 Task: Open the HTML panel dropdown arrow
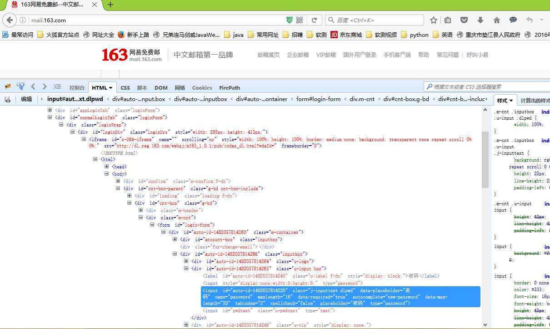click(111, 88)
